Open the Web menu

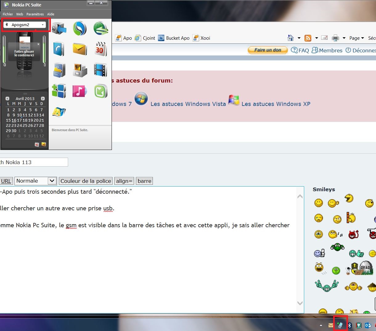[x=20, y=14]
